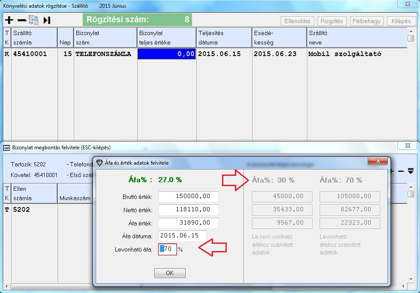The height and width of the screenshot is (293, 420).
Task: Click the Rögzítés button
Action: click(x=331, y=21)
